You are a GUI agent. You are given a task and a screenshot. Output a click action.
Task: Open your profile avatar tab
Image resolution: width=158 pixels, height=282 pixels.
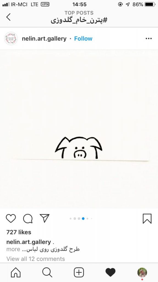click(142, 272)
